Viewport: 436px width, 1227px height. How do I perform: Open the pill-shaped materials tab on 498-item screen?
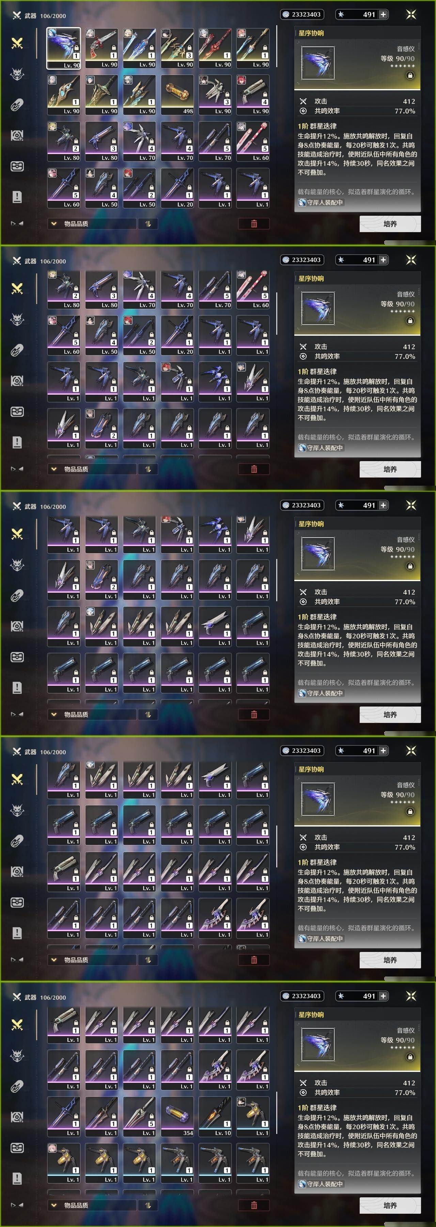tap(17, 105)
